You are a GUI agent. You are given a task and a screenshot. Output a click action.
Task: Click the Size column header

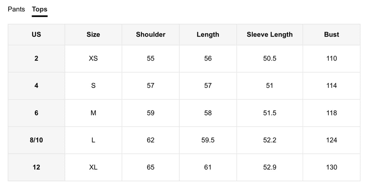pos(93,34)
